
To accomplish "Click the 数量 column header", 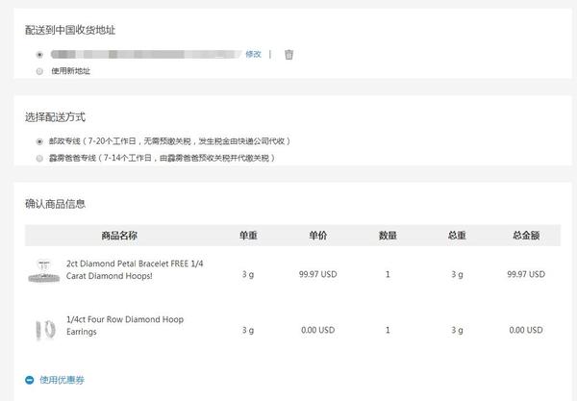I will pos(388,235).
